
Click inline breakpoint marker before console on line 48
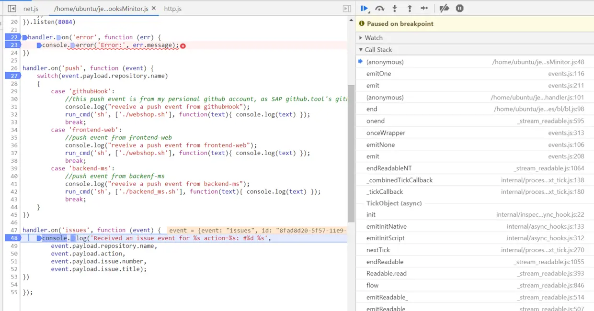tap(39, 238)
